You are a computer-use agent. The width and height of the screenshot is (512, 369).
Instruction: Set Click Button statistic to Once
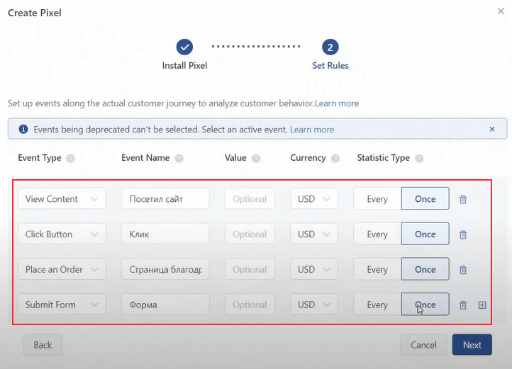click(x=425, y=234)
